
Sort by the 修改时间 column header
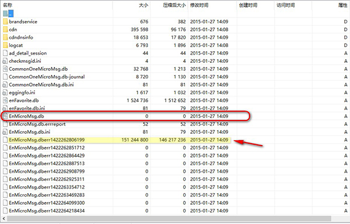tap(199, 5)
